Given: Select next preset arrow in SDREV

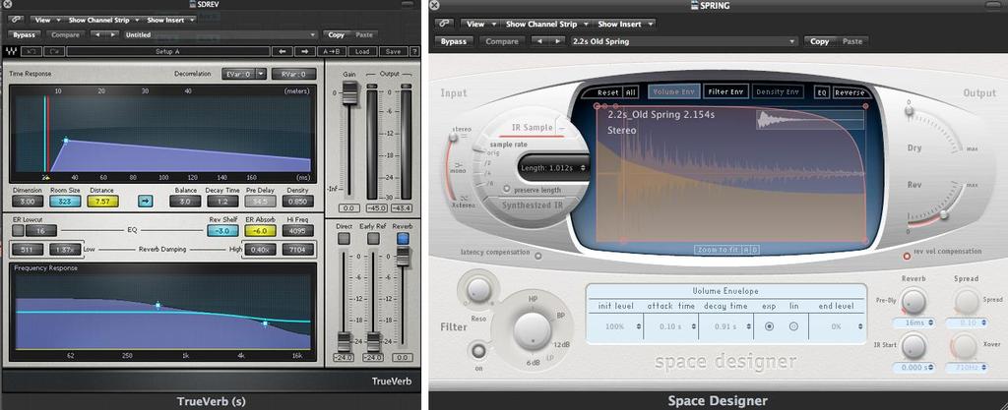Looking at the screenshot, I should click(x=112, y=35).
